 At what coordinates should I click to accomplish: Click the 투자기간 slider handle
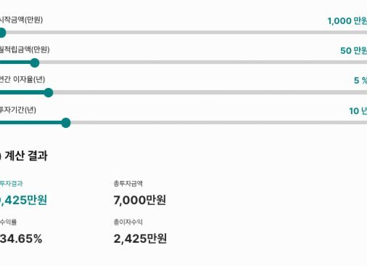[x=66, y=123]
